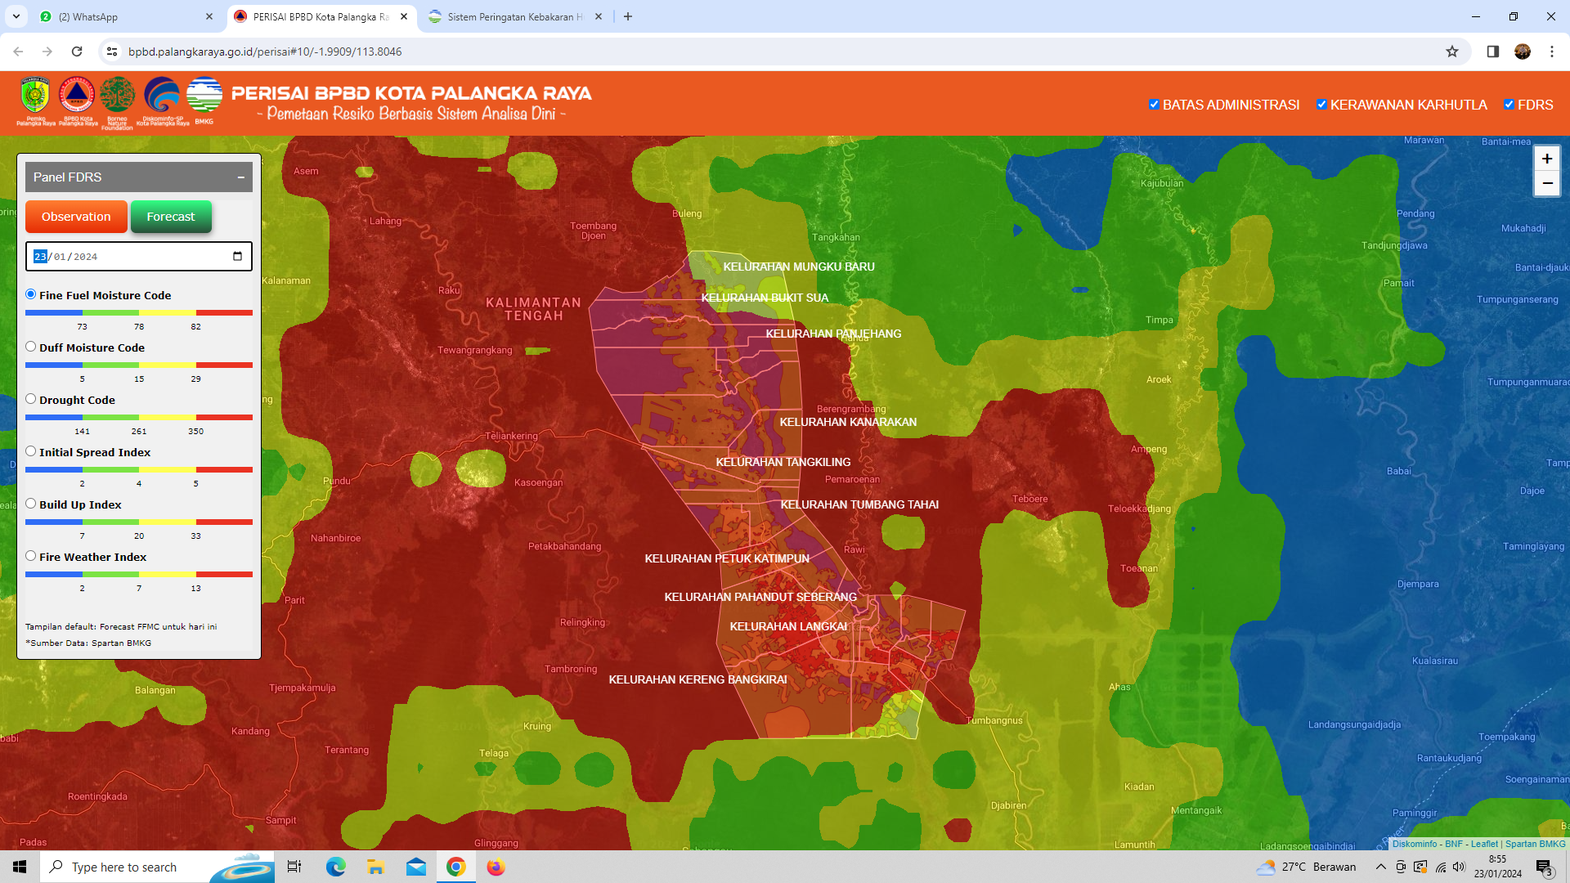
Task: Go back to previous page
Action: tap(18, 52)
